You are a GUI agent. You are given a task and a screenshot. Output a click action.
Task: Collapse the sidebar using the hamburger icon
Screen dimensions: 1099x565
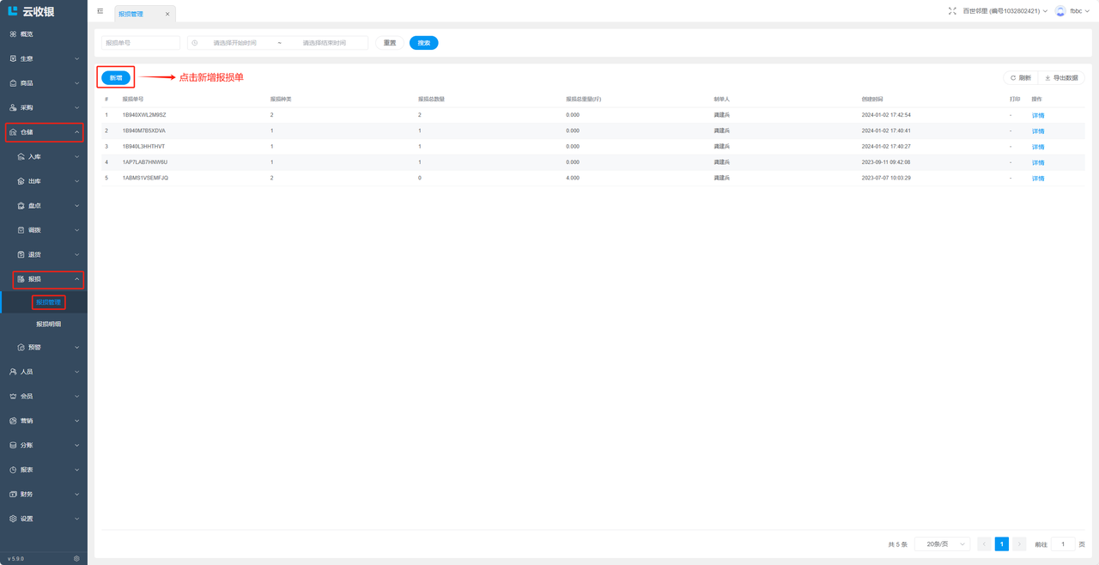(x=100, y=11)
